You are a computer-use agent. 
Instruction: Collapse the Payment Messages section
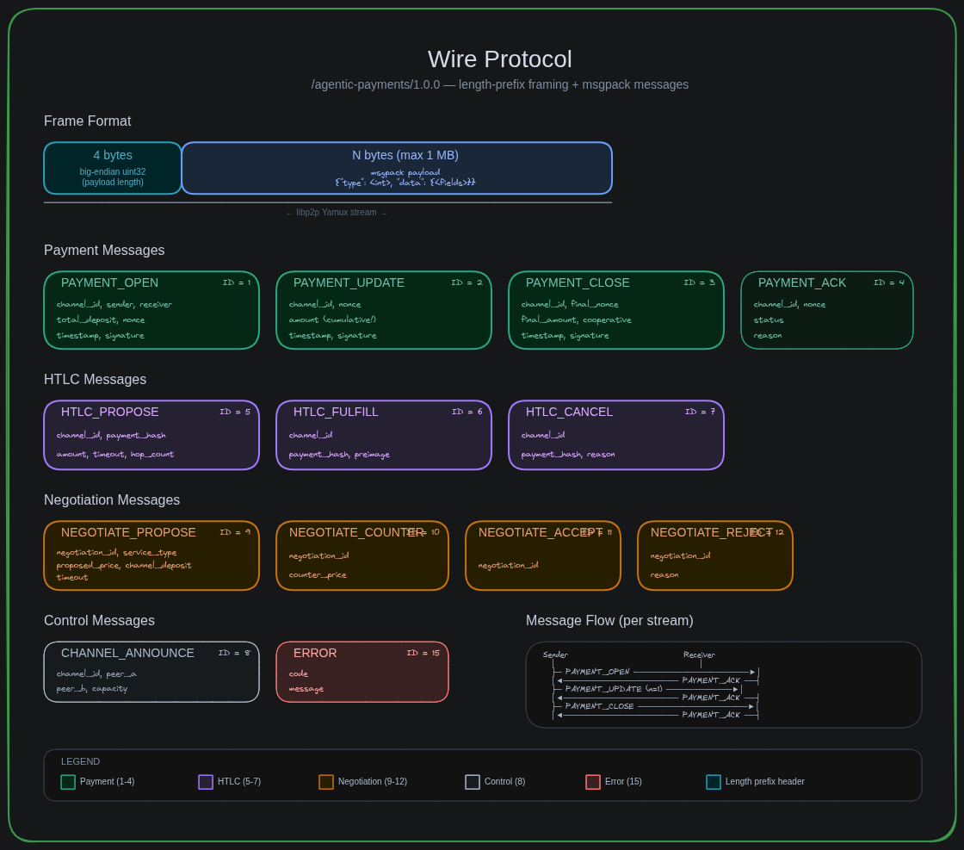104,250
